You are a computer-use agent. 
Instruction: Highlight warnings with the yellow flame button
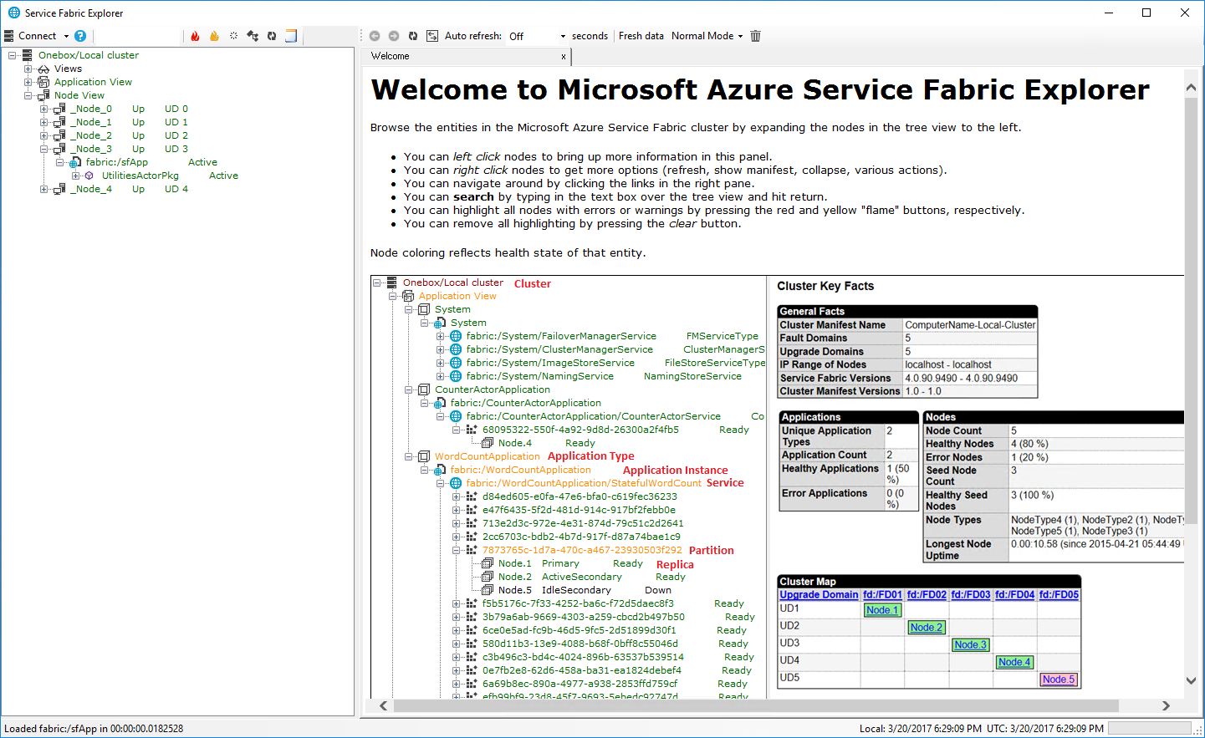click(214, 36)
